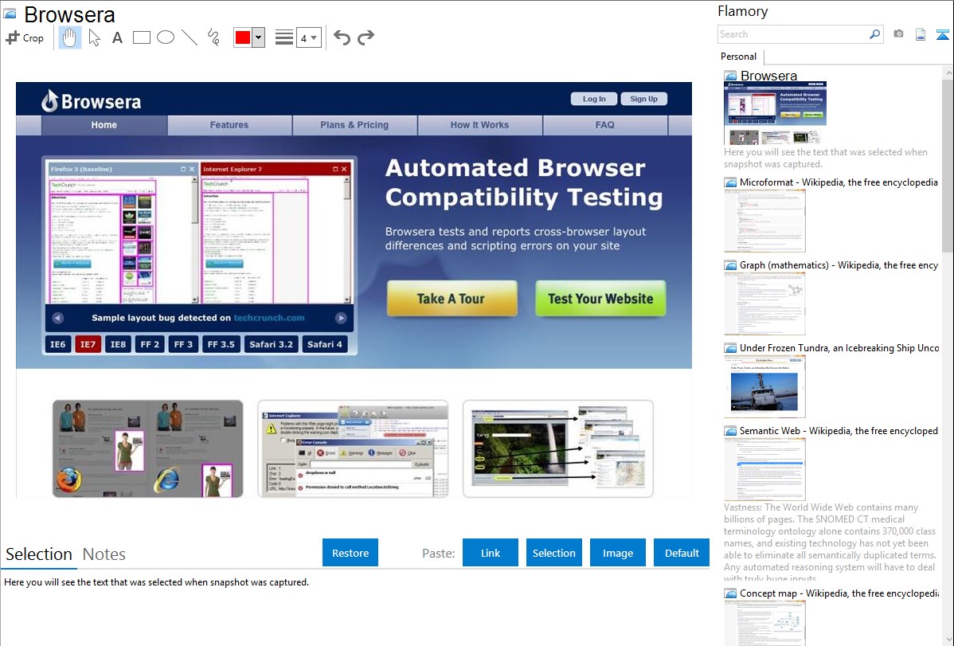The width and height of the screenshot is (954, 646).
Task: Click the camera snapshot icon
Action: (898, 34)
